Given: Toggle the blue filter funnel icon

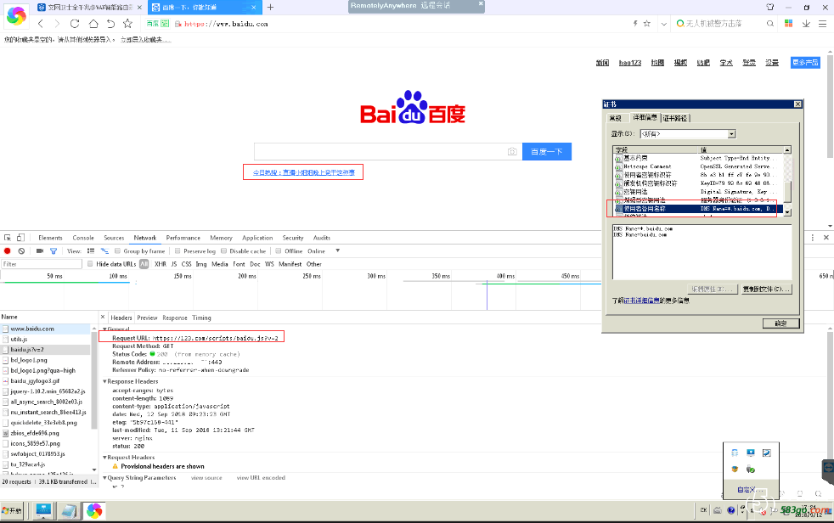Looking at the screenshot, I should pyautogui.click(x=54, y=250).
